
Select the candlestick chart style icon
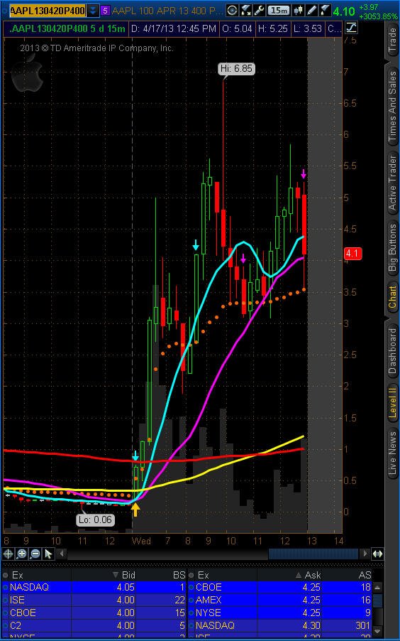tap(299, 11)
